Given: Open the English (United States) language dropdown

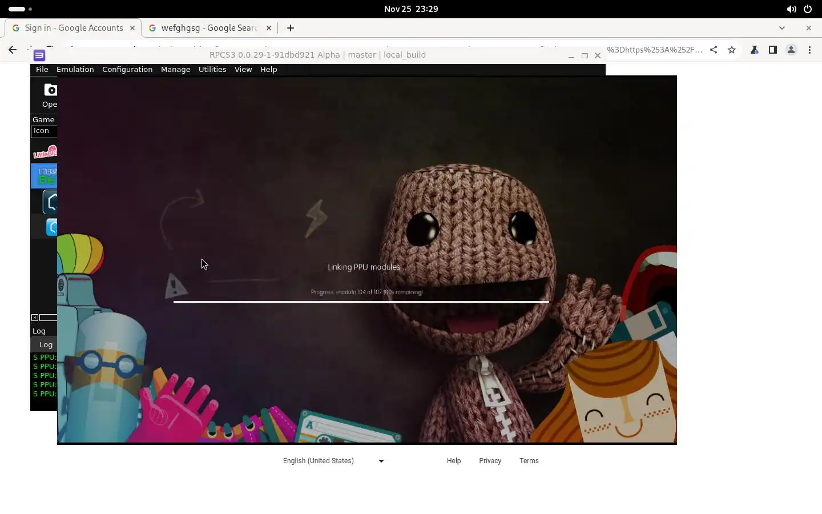Looking at the screenshot, I should point(333,461).
